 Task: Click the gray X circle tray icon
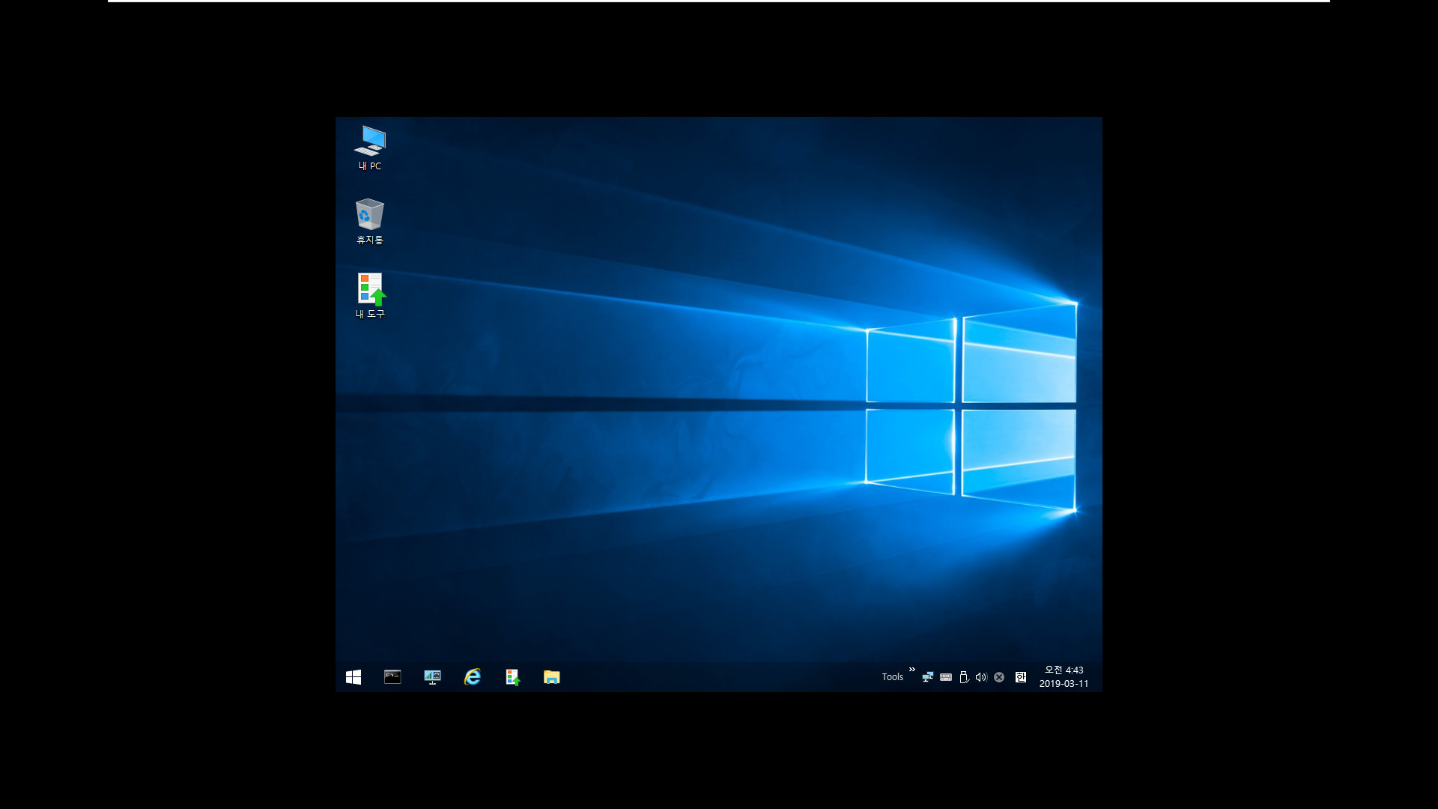coord(999,677)
